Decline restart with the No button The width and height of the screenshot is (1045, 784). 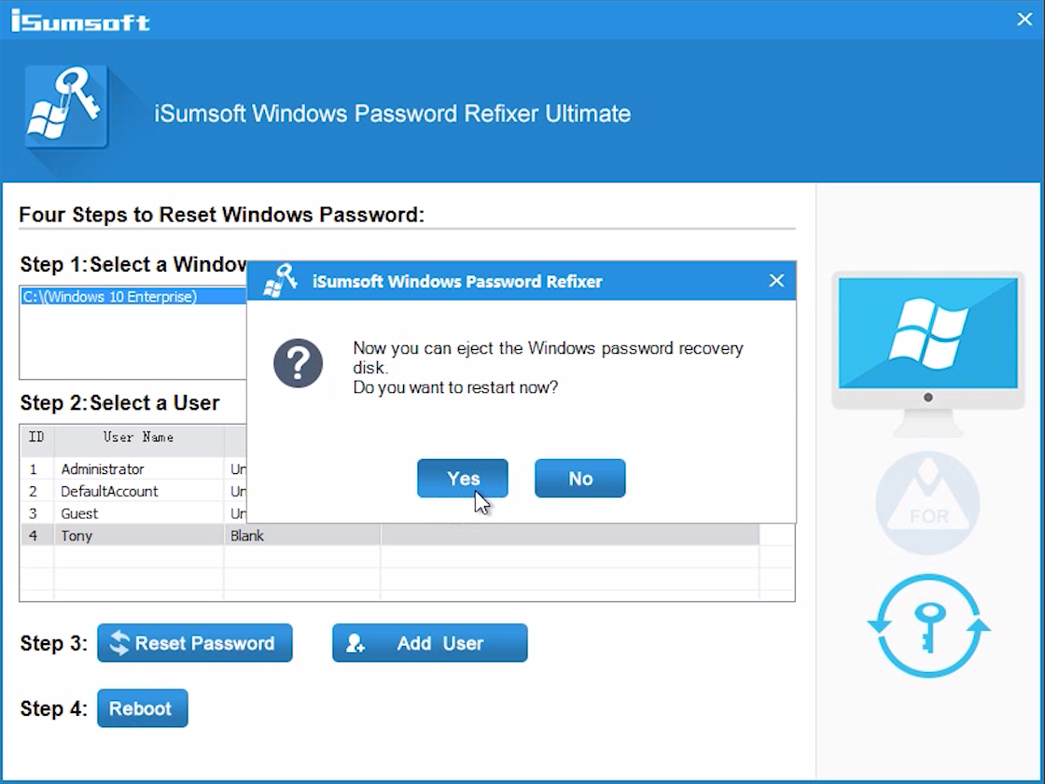[x=579, y=478]
